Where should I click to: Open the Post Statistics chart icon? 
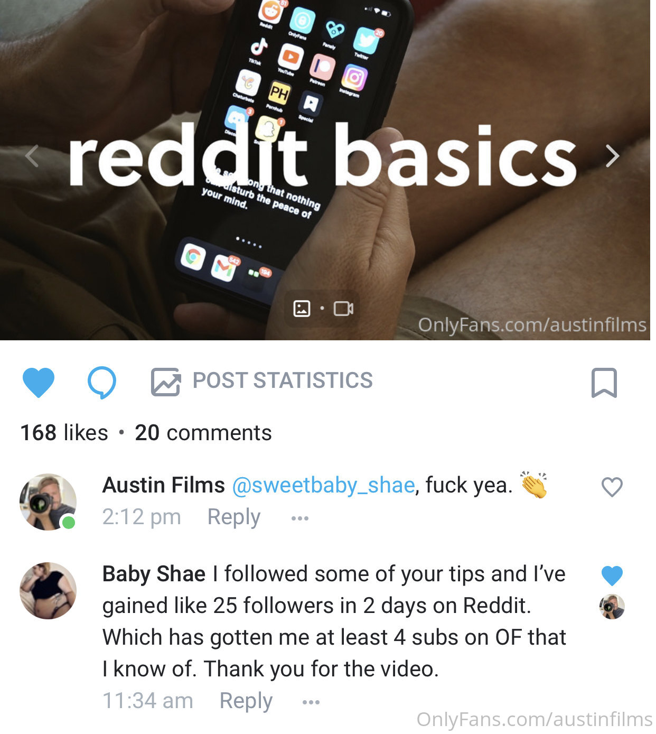166,382
